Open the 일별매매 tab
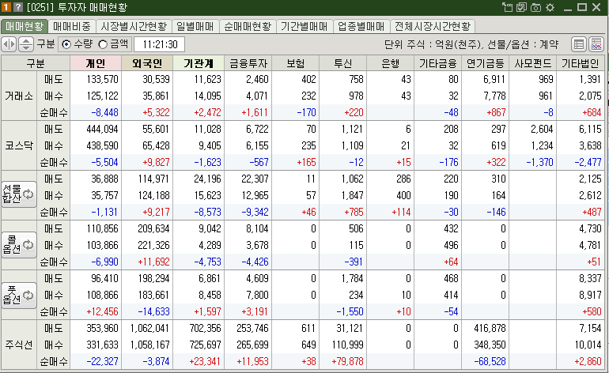Viewport: 609px width, 373px height. pyautogui.click(x=195, y=26)
